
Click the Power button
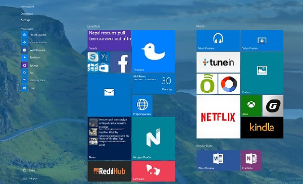pyautogui.click(x=29, y=170)
